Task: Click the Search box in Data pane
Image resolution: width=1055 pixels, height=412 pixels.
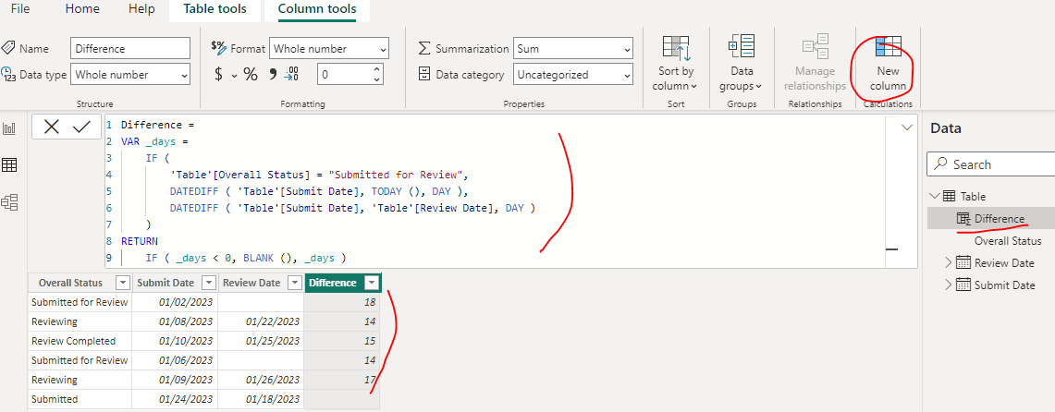Action: click(x=990, y=164)
